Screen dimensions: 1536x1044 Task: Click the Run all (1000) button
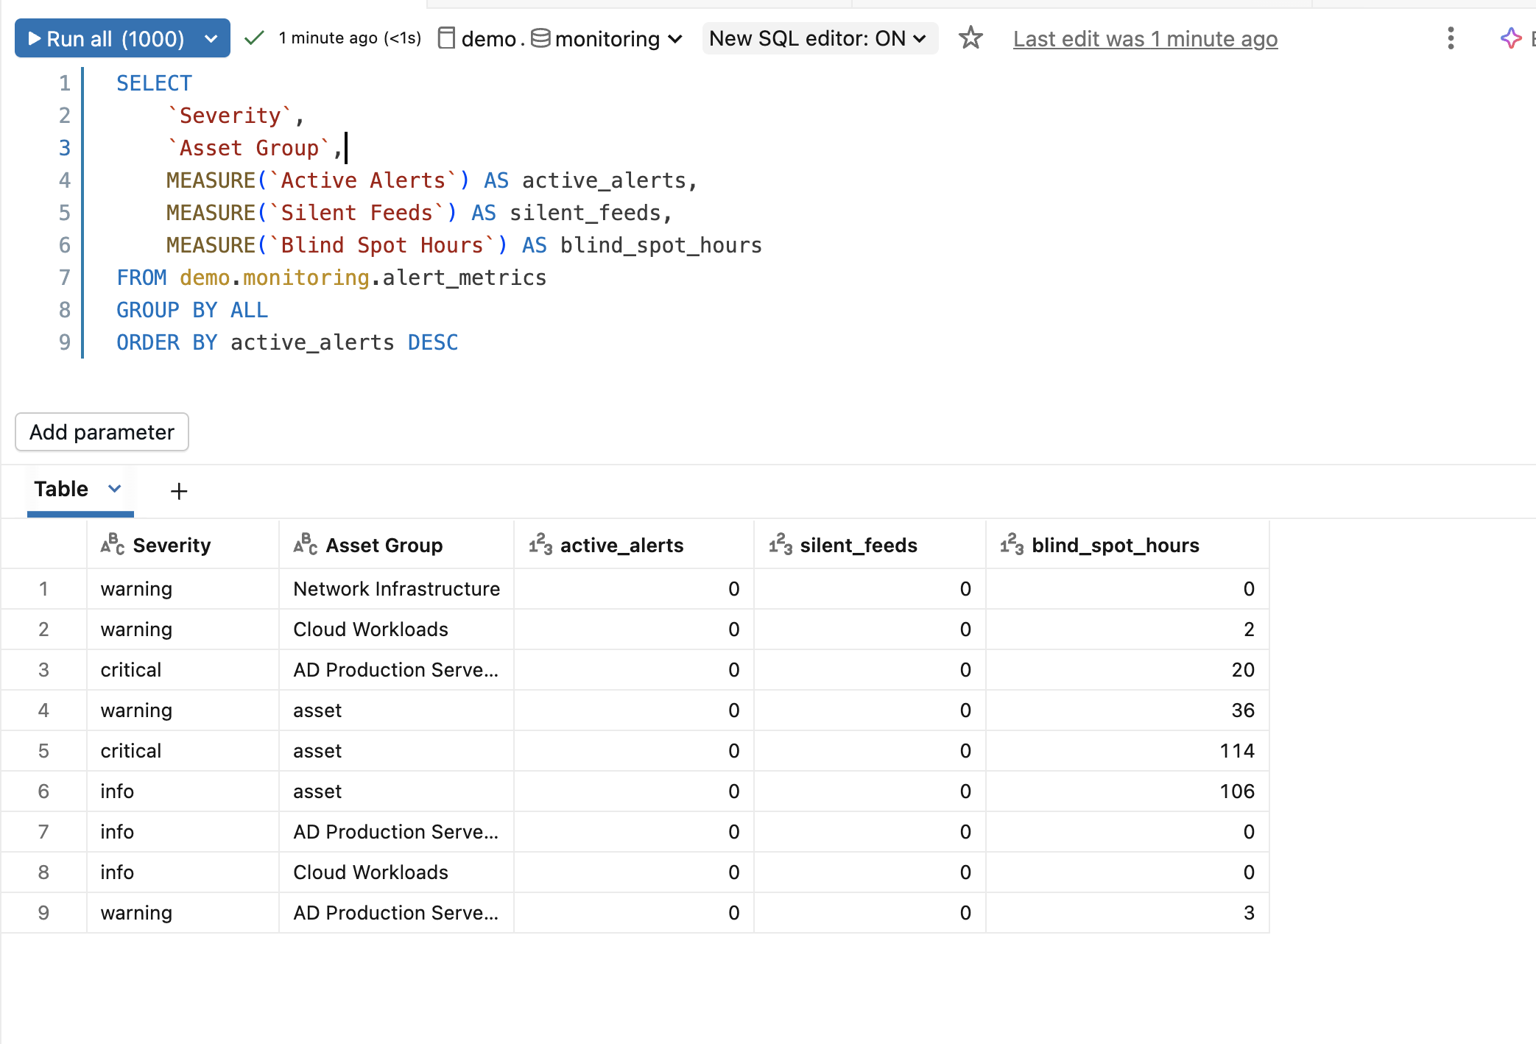coord(106,38)
